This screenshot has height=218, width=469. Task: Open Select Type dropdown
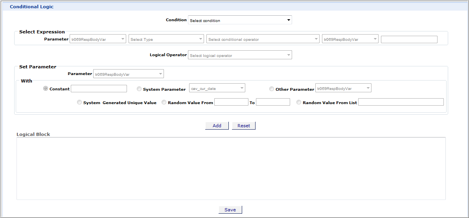click(166, 39)
